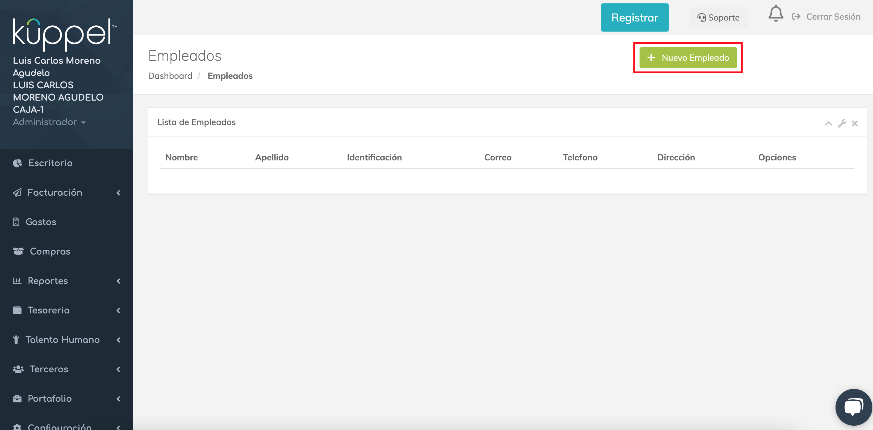The width and height of the screenshot is (873, 430).
Task: Open the Talento Humano menu
Action: 63,340
